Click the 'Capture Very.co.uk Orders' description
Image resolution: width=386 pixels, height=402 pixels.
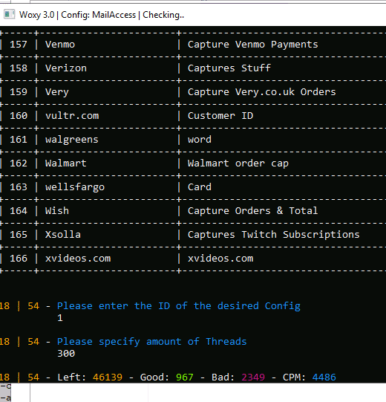click(x=261, y=92)
